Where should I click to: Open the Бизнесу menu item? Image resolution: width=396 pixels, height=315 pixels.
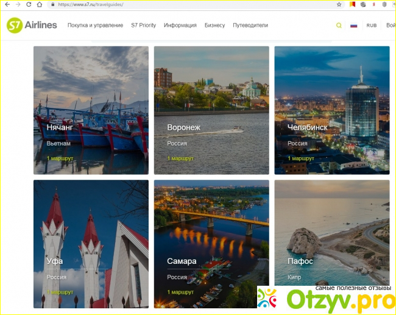point(214,26)
